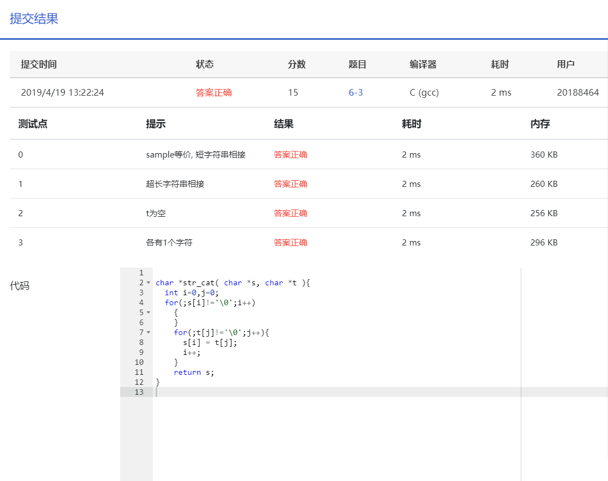Click the 提示 column header
Viewport: 608px width, 481px height.
point(156,124)
